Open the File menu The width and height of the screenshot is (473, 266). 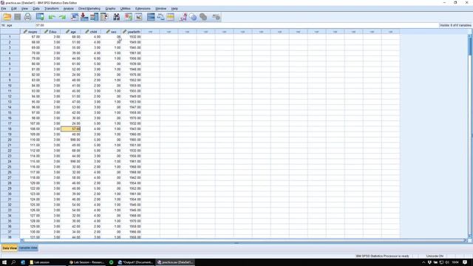pos(4,8)
